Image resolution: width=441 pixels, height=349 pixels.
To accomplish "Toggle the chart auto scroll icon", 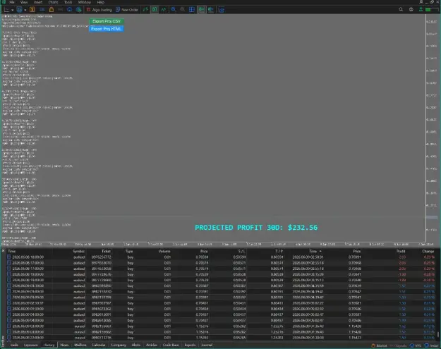I will coord(202,10).
